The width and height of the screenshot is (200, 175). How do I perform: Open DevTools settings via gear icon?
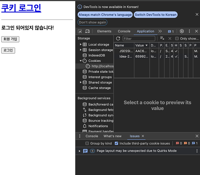click(182, 31)
